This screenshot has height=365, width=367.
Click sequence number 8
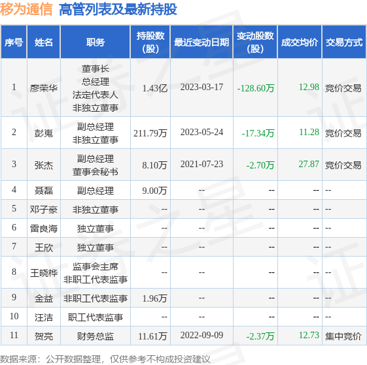click(14, 272)
